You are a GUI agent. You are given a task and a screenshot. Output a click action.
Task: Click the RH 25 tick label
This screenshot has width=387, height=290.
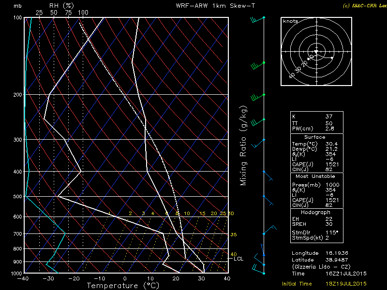(39, 13)
